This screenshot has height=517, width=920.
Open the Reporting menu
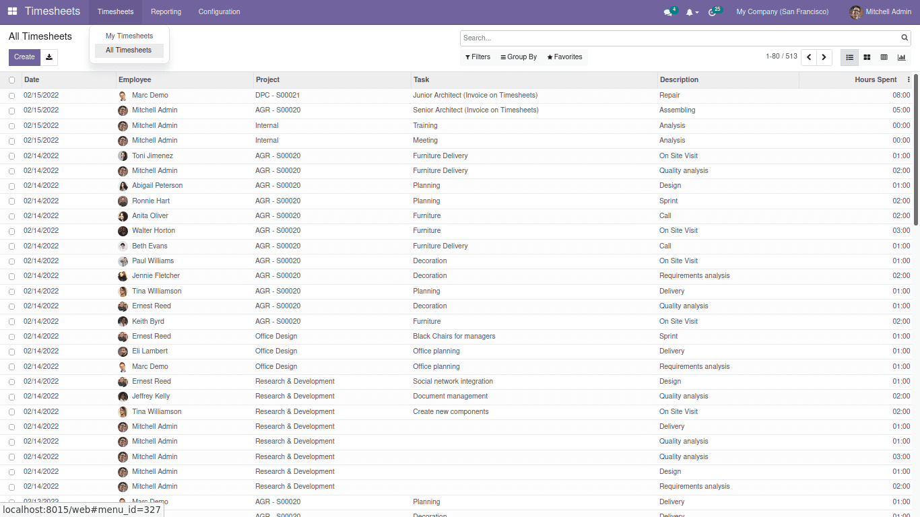(166, 12)
